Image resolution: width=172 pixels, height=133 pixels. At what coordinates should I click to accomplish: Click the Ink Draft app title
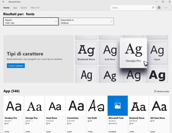(x=92, y=118)
